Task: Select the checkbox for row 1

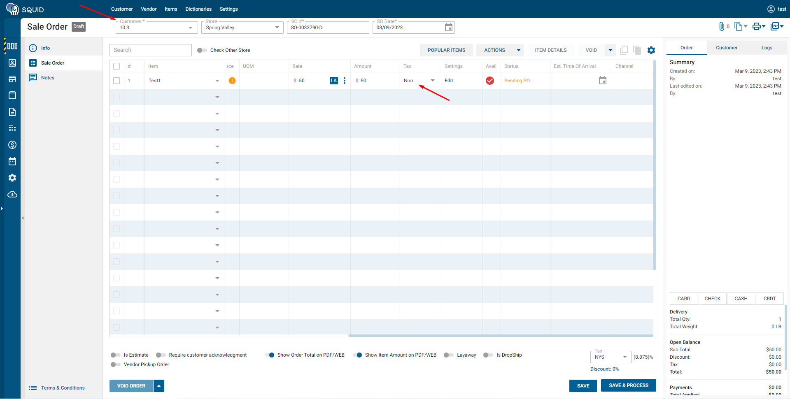Action: 117,81
